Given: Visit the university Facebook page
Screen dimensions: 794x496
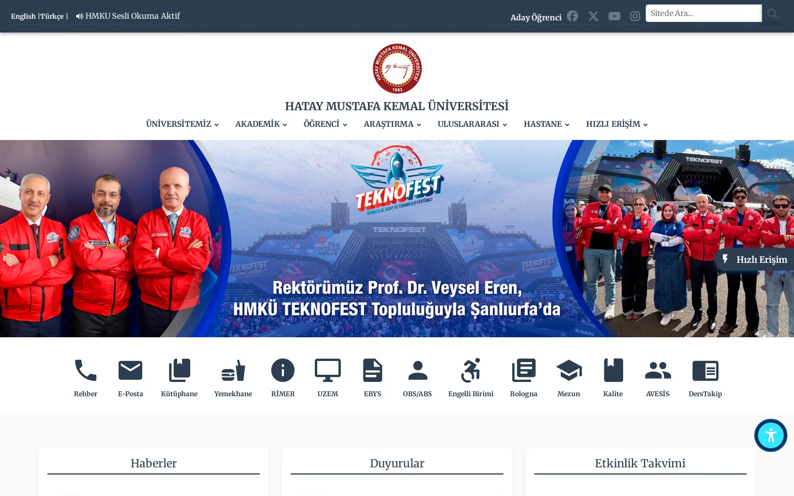Looking at the screenshot, I should [x=572, y=16].
